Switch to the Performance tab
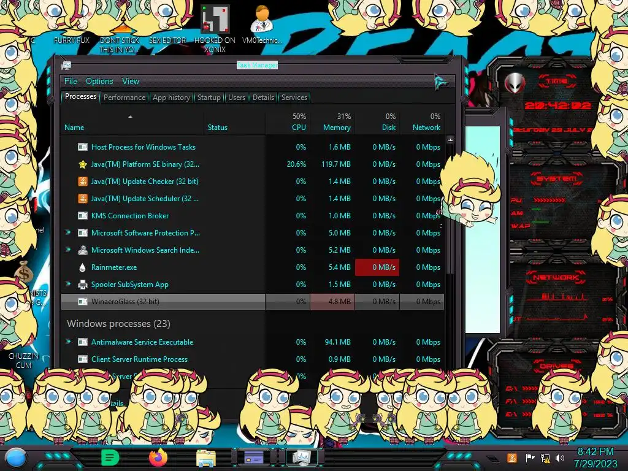Image resolution: width=628 pixels, height=471 pixels. coord(124,98)
